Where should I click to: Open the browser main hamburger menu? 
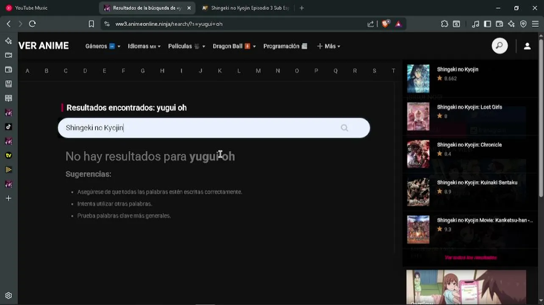[x=535, y=24]
